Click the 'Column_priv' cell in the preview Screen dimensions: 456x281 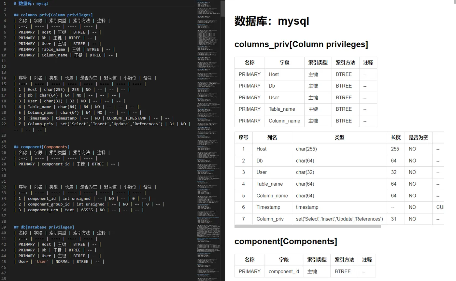(x=272, y=219)
